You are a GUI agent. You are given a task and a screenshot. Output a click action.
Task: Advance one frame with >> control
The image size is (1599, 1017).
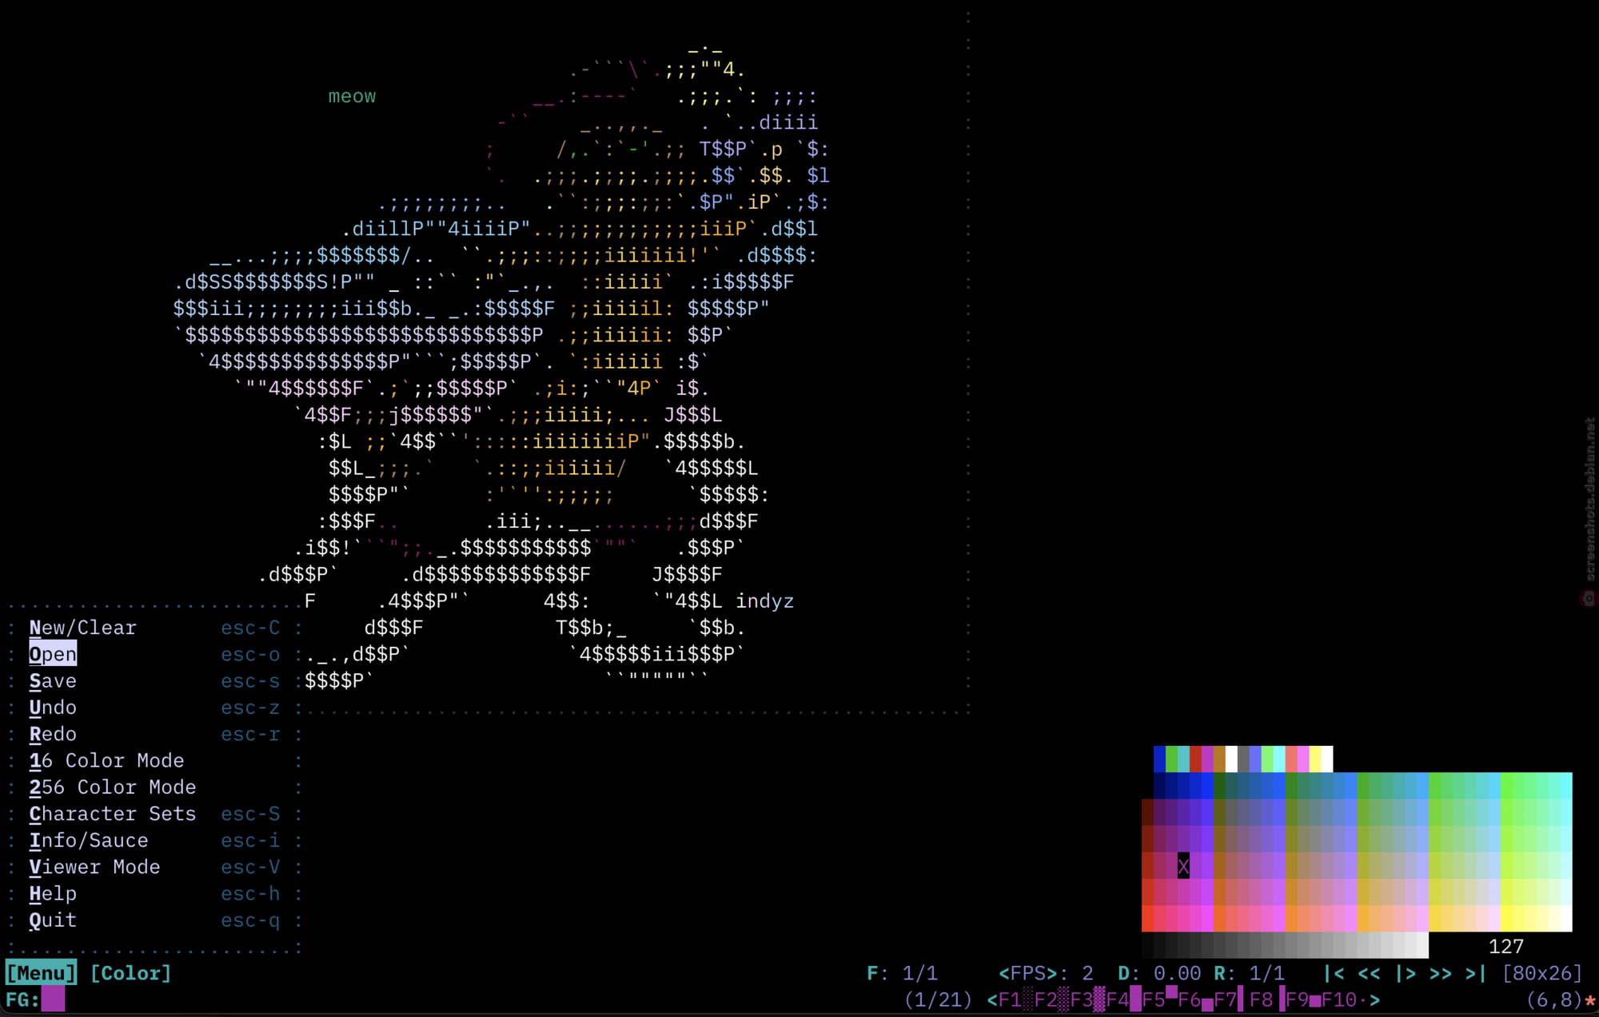tap(1441, 973)
